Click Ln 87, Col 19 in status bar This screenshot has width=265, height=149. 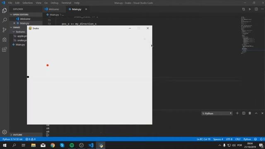pyautogui.click(x=203, y=139)
